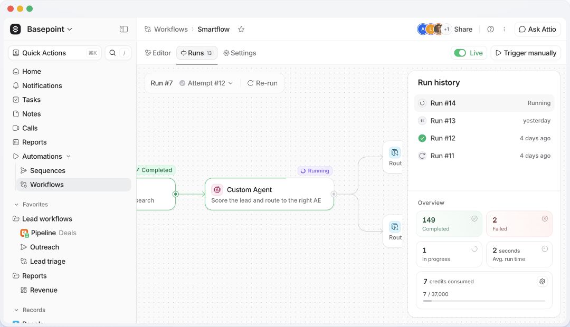Open the Settings tab
Viewport: 570px width, 327px height.
(x=240, y=53)
